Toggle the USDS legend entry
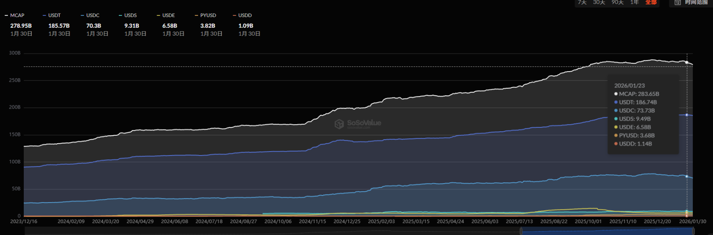Viewport: 713px width, 235px height. 130,15
